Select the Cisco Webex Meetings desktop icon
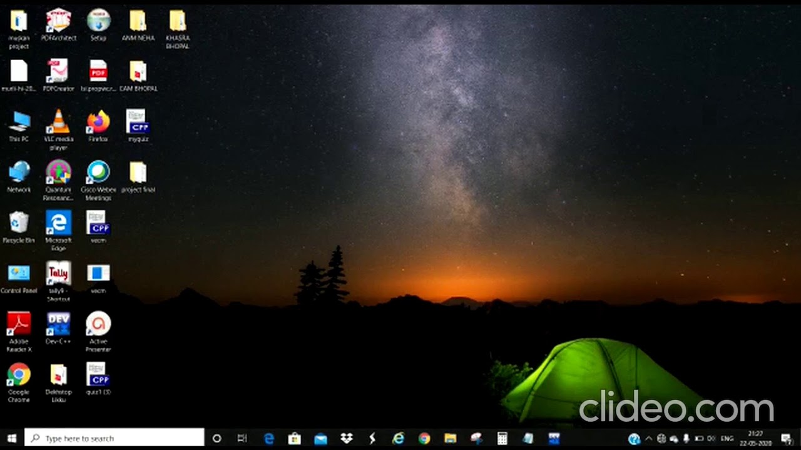The height and width of the screenshot is (450, 801). pyautogui.click(x=98, y=180)
